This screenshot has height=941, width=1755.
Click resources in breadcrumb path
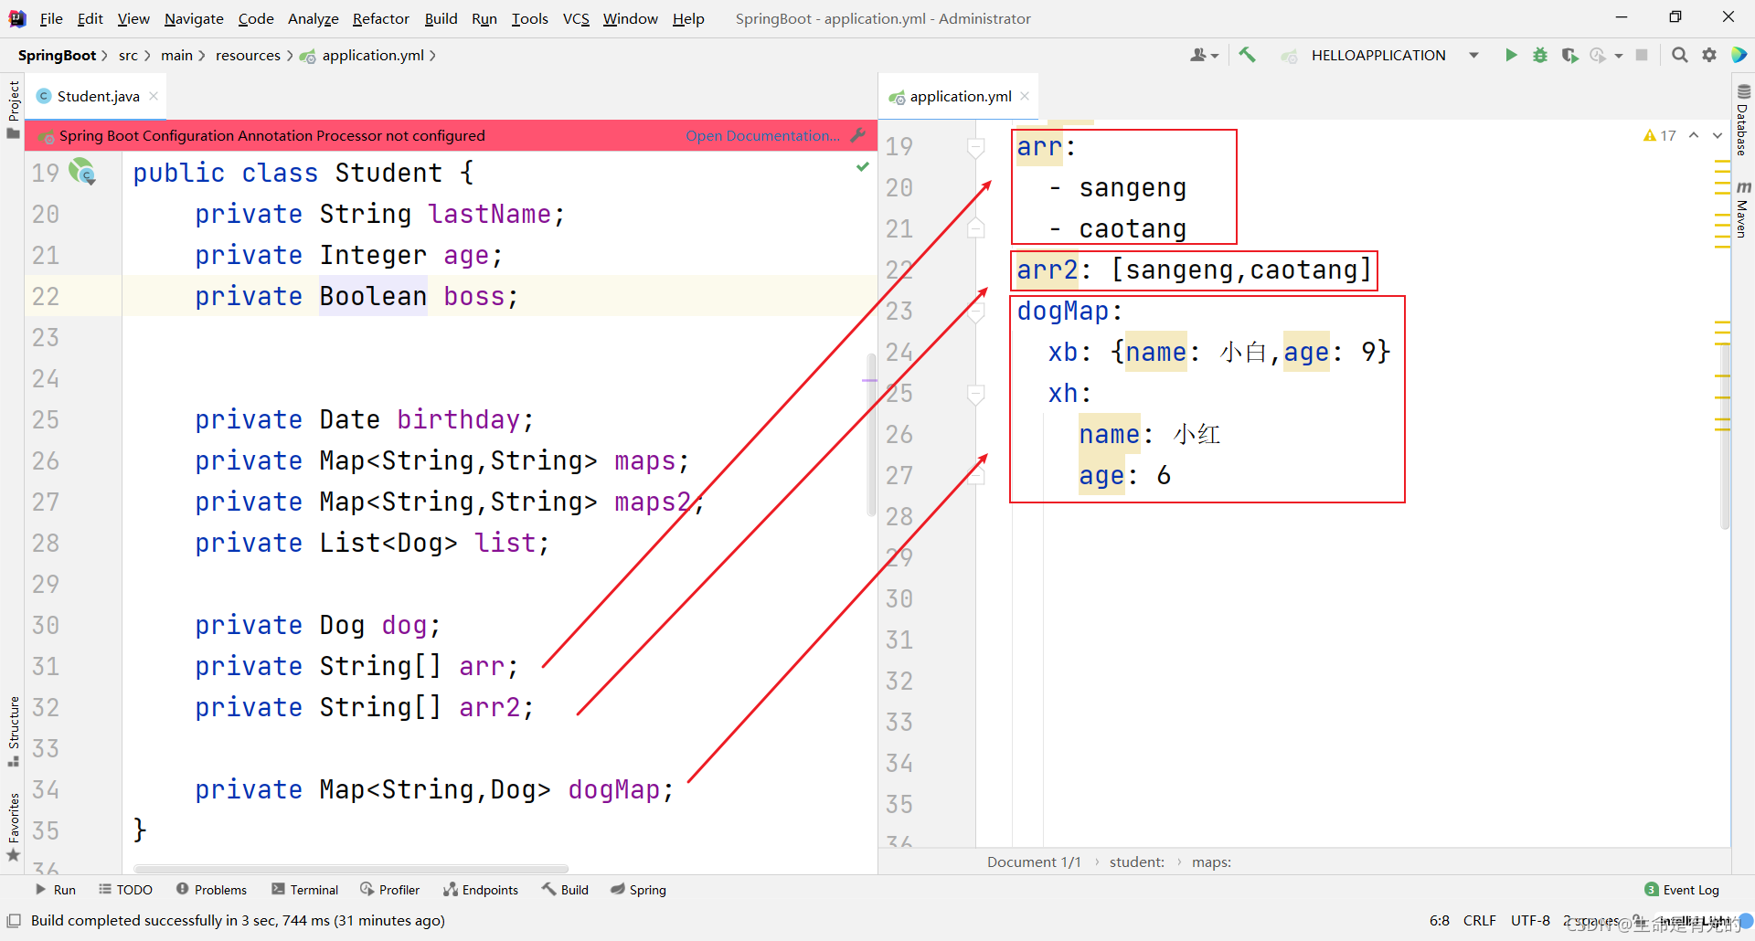248,56
